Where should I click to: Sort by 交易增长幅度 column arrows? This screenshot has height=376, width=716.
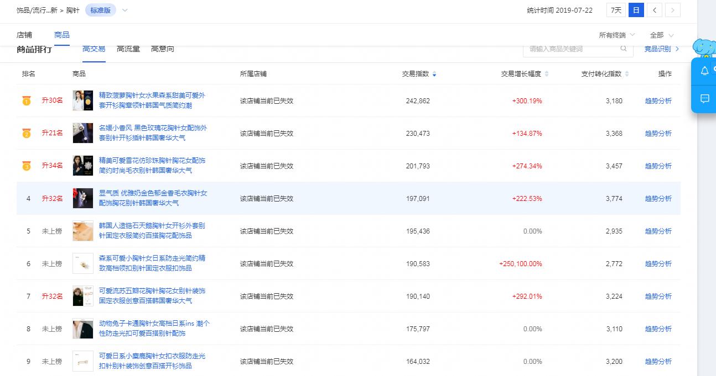pyautogui.click(x=547, y=73)
